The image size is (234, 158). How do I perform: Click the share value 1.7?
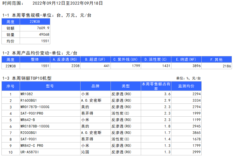click(167, 133)
